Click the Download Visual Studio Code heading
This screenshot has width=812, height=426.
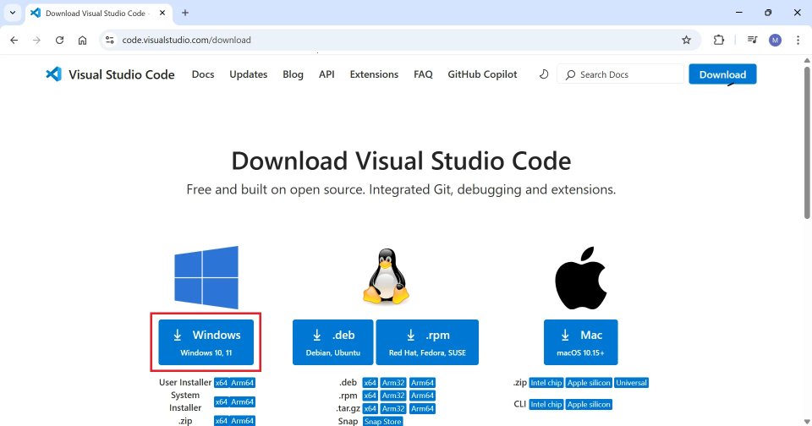[401, 161]
